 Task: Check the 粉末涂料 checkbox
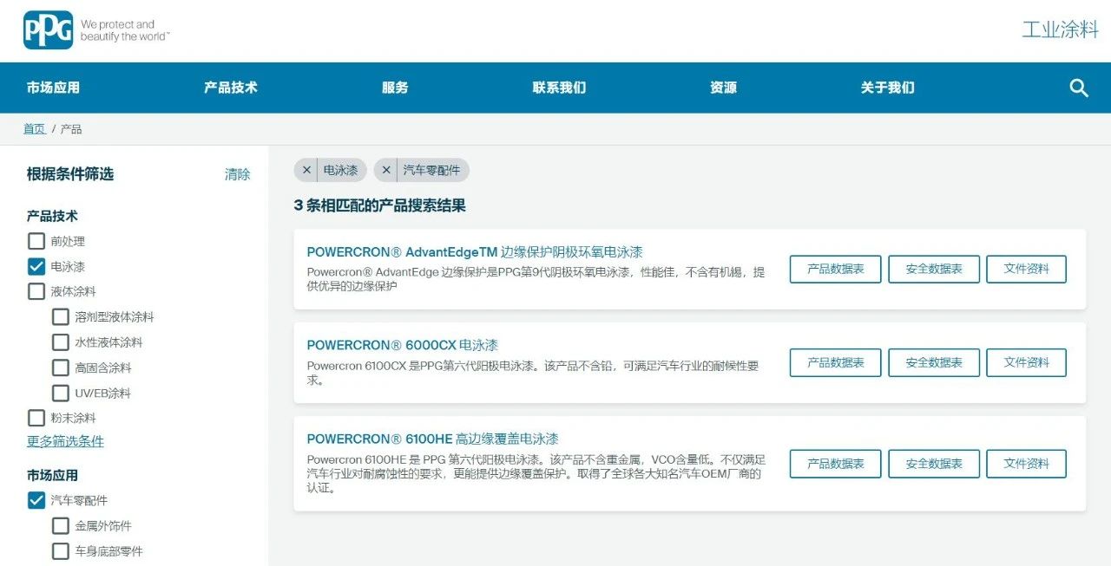[36, 418]
